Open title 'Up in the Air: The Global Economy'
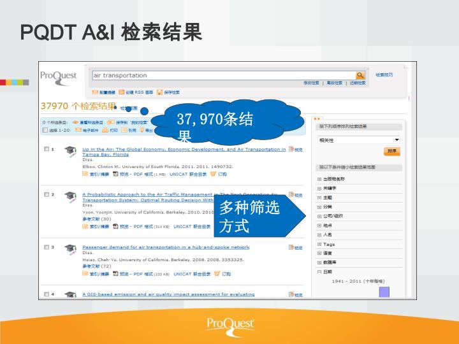The height and width of the screenshot is (344, 459). click(x=184, y=152)
